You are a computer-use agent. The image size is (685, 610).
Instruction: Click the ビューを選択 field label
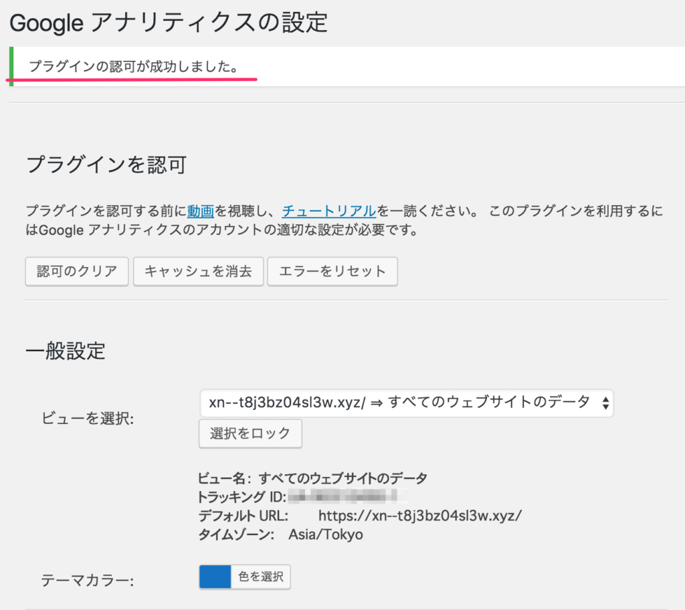tap(88, 419)
